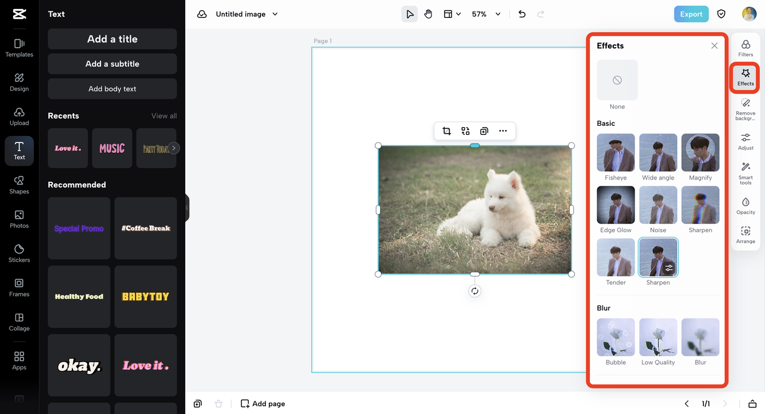Choose the 'Love it.' recent text style

coord(68,148)
